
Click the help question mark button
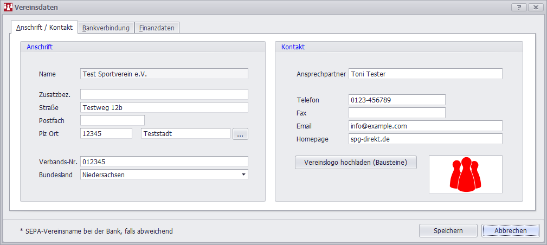coord(519,8)
